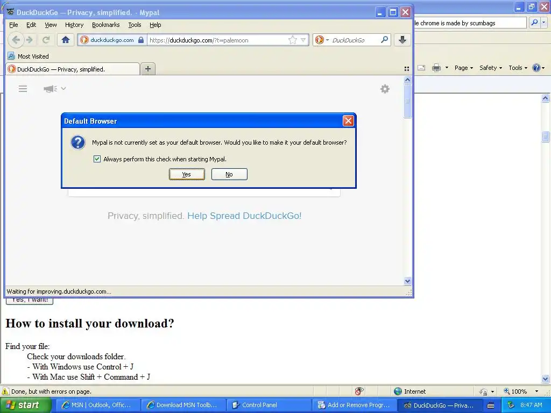Viewport: 551px width, 413px height.
Task: Open the File menu in Mypal
Action: (x=13, y=25)
